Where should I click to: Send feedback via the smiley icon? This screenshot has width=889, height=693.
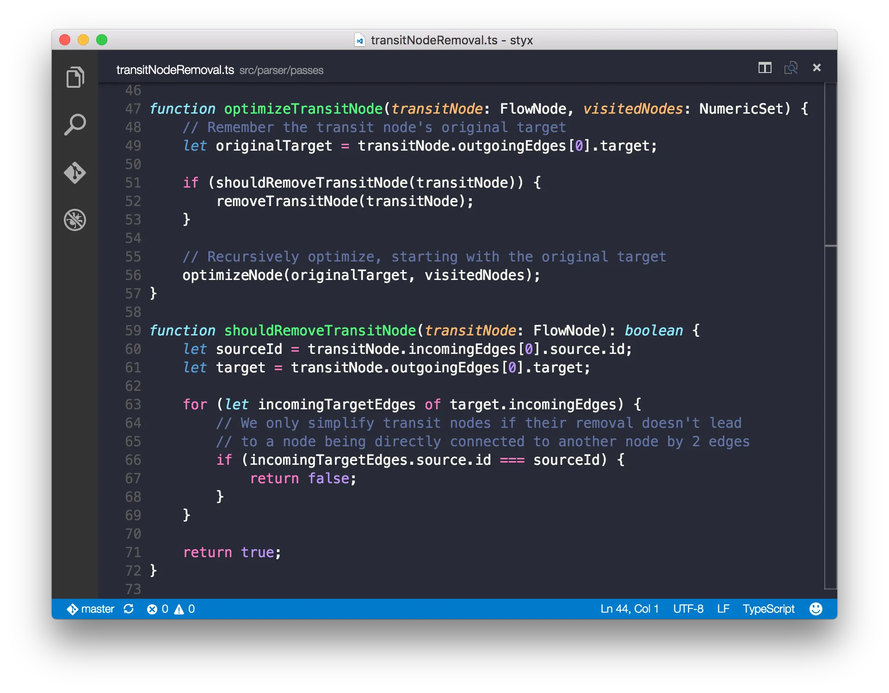pyautogui.click(x=815, y=609)
